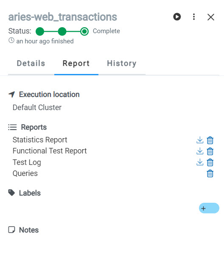Open the Queries entry
This screenshot has width=224, height=258.
(25, 173)
